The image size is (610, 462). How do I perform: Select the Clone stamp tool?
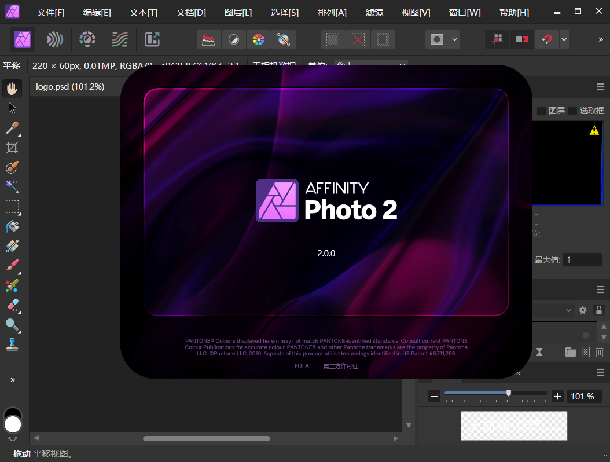click(12, 344)
